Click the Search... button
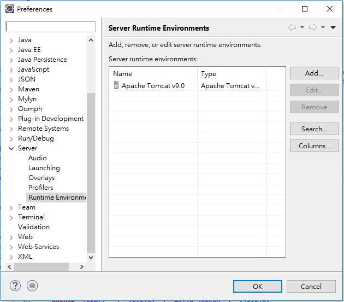This screenshot has height=302, width=344. click(314, 129)
